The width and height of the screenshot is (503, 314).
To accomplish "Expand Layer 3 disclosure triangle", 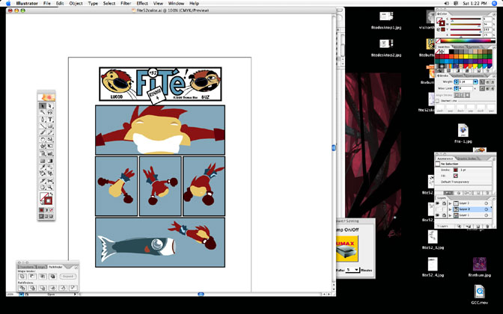I will [x=450, y=203].
